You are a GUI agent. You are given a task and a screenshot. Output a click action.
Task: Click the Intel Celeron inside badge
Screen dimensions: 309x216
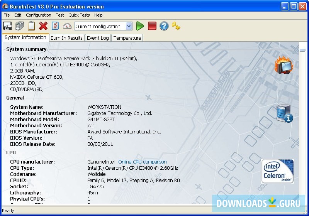click(x=277, y=171)
